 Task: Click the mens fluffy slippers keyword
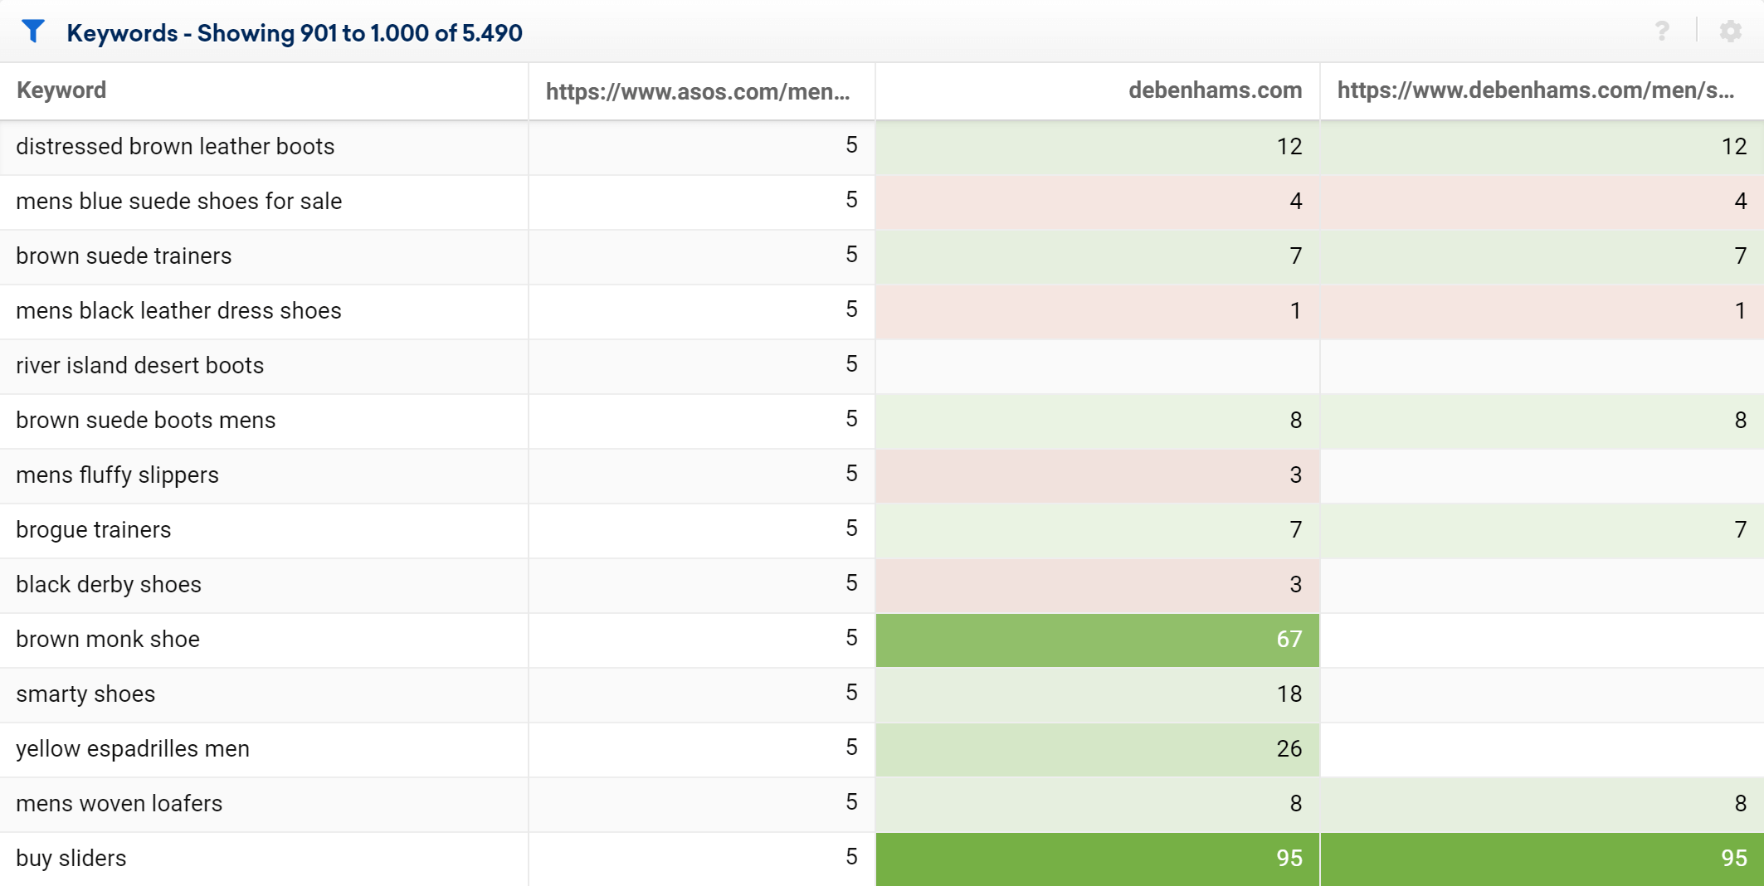pos(117,475)
